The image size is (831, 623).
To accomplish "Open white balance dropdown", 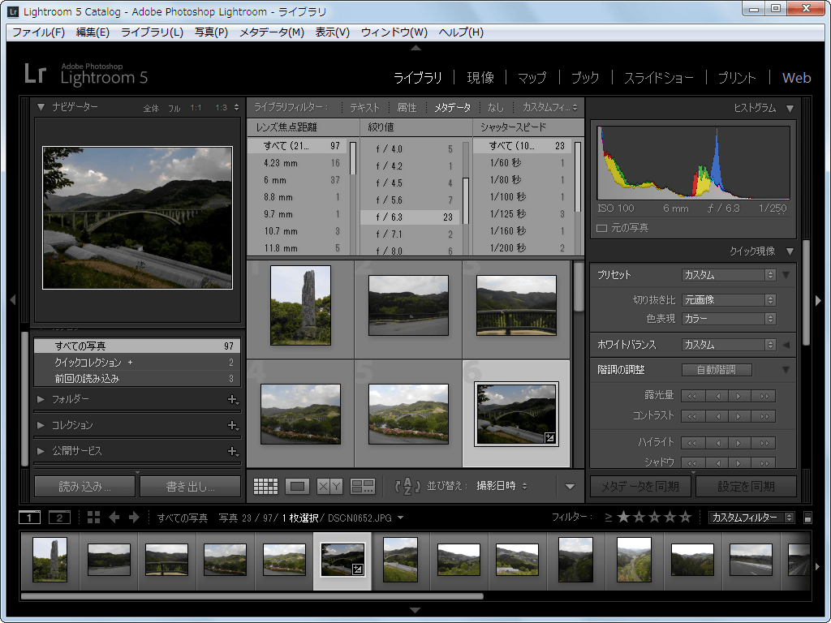I will pos(729,345).
